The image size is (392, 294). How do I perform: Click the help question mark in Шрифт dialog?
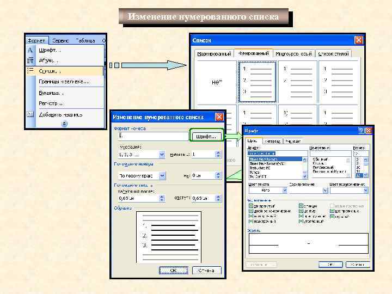pos(361,131)
